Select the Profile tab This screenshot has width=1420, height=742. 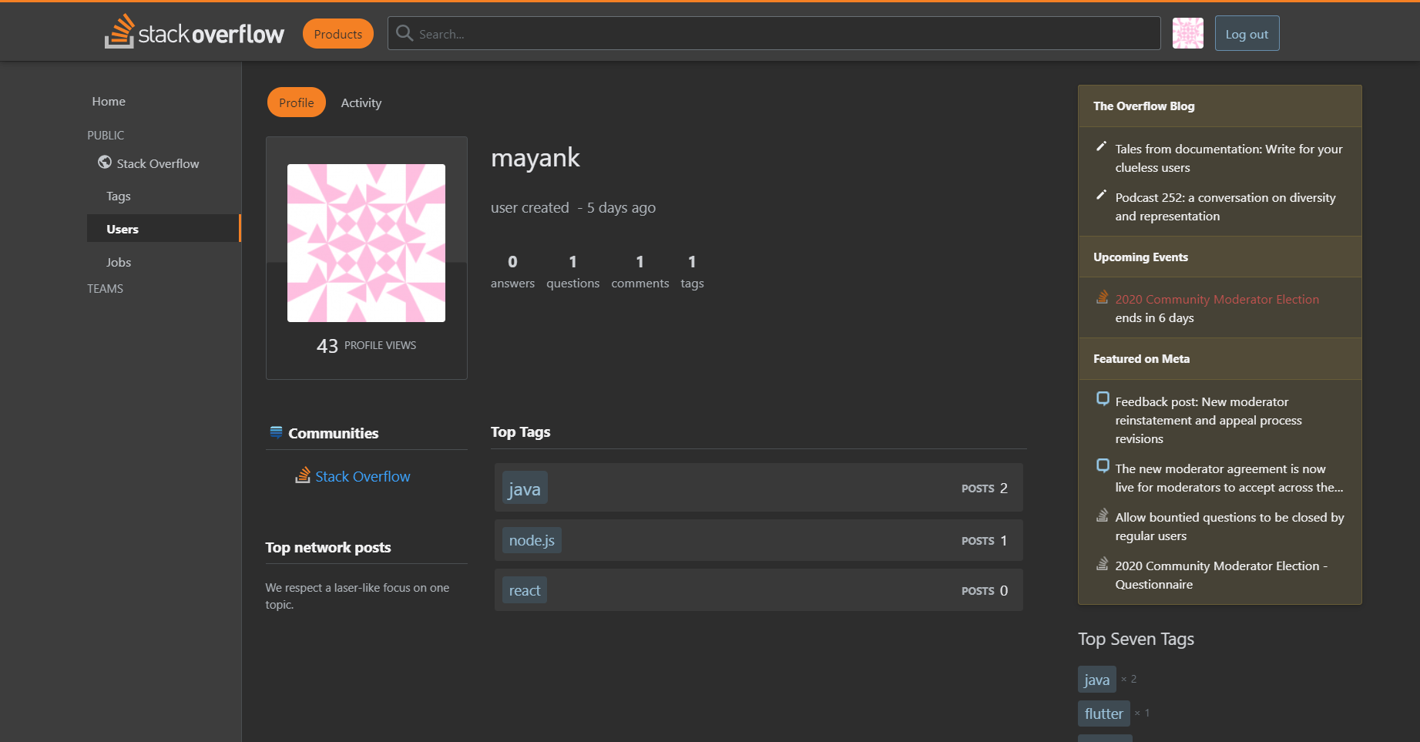(296, 102)
